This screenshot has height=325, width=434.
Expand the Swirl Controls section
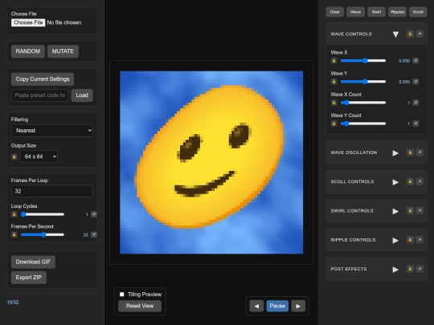tap(395, 211)
